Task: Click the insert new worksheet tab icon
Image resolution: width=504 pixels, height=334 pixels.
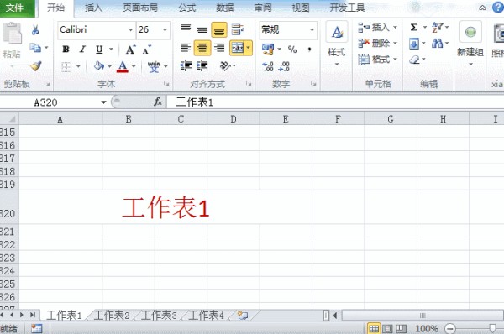Action: click(243, 315)
